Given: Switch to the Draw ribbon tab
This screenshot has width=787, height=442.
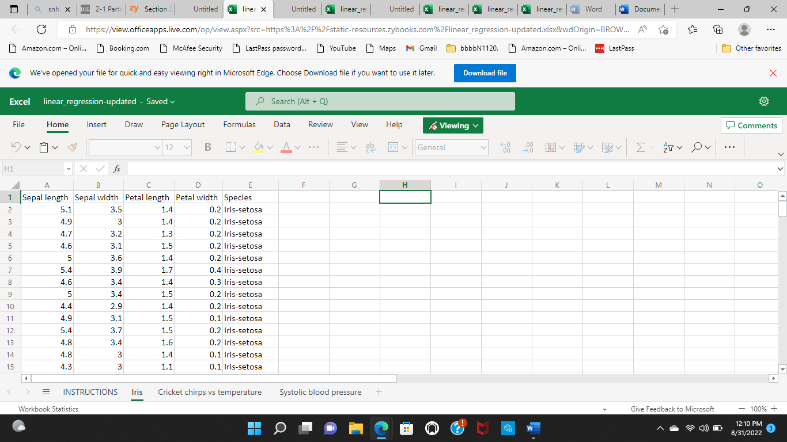Looking at the screenshot, I should tap(134, 124).
